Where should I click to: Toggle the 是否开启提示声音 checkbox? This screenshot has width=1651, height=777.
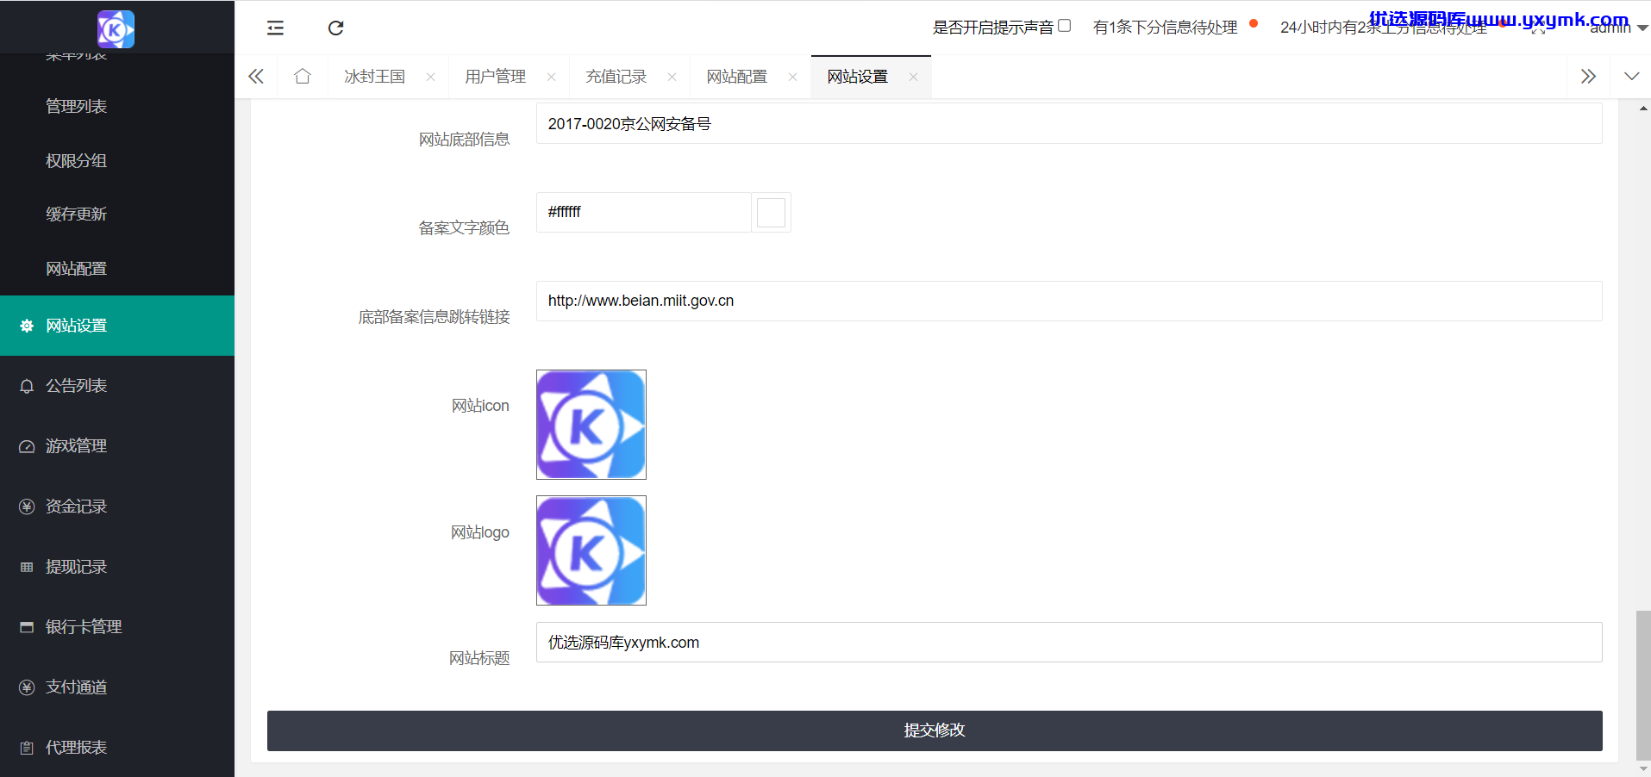tap(1065, 26)
